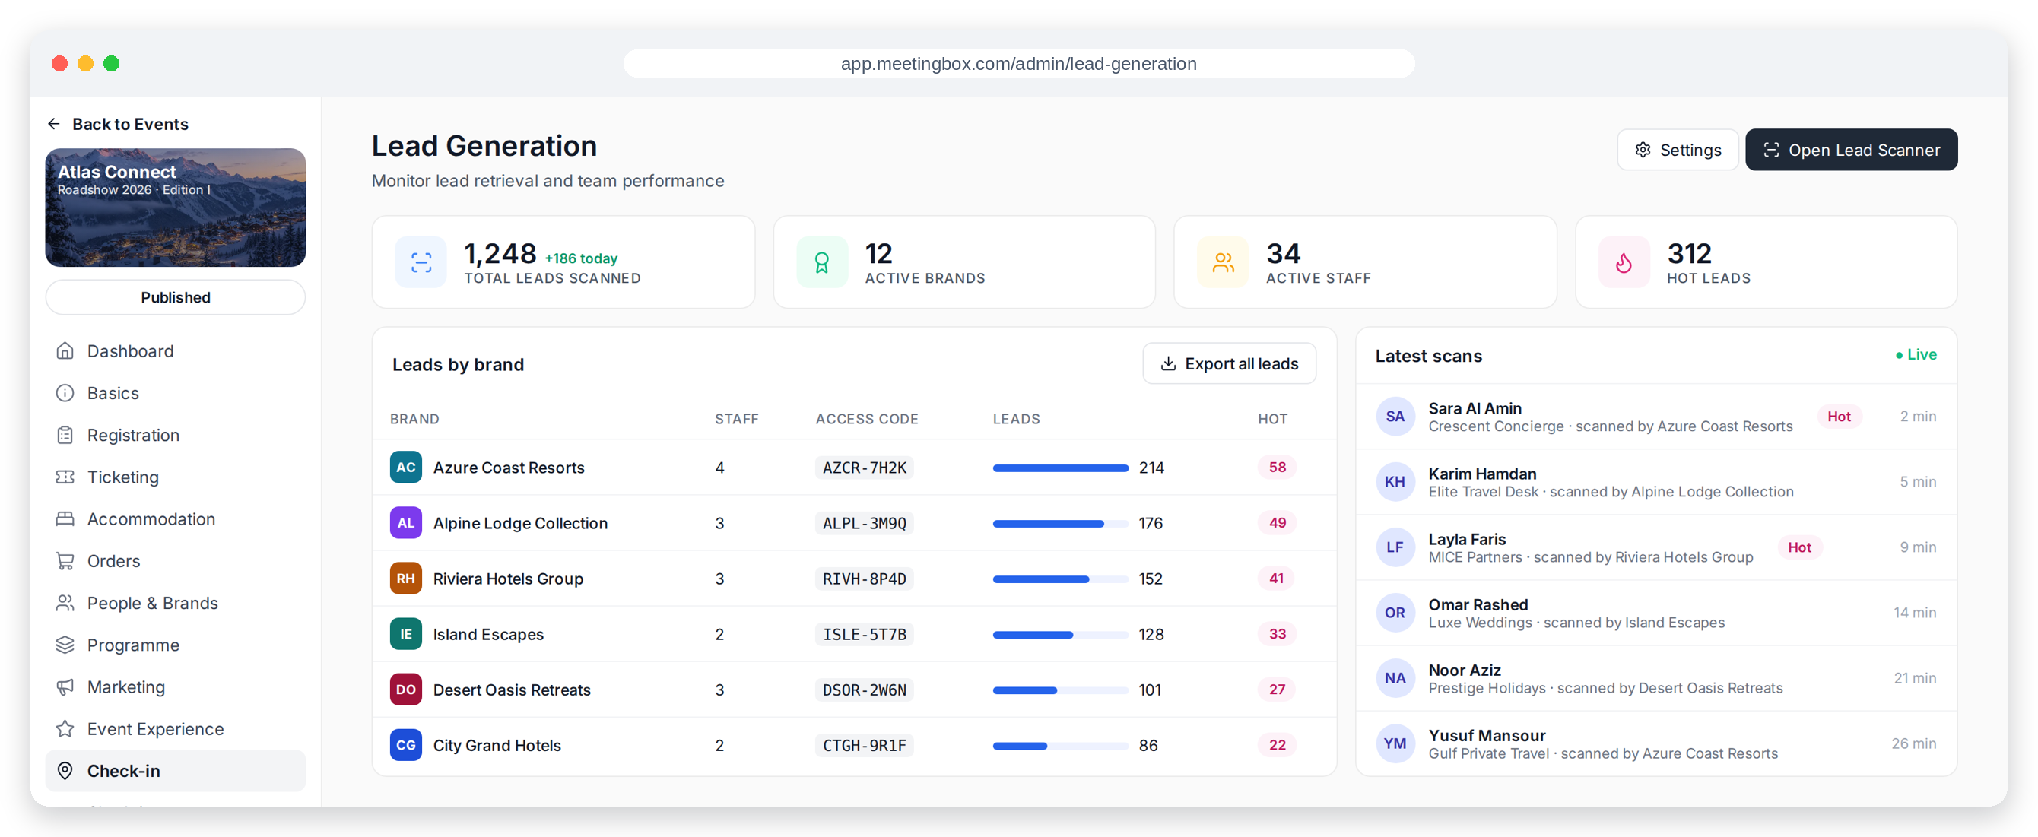The width and height of the screenshot is (2038, 837).
Task: Open the Settings button
Action: pos(1678,150)
